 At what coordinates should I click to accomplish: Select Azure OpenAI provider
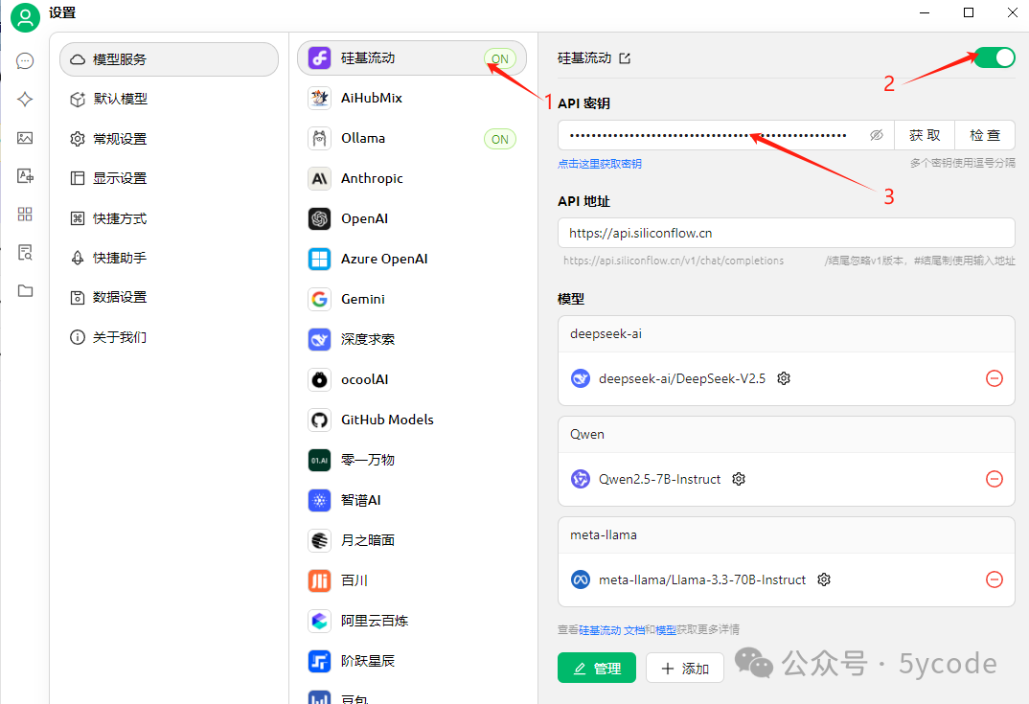click(x=411, y=260)
